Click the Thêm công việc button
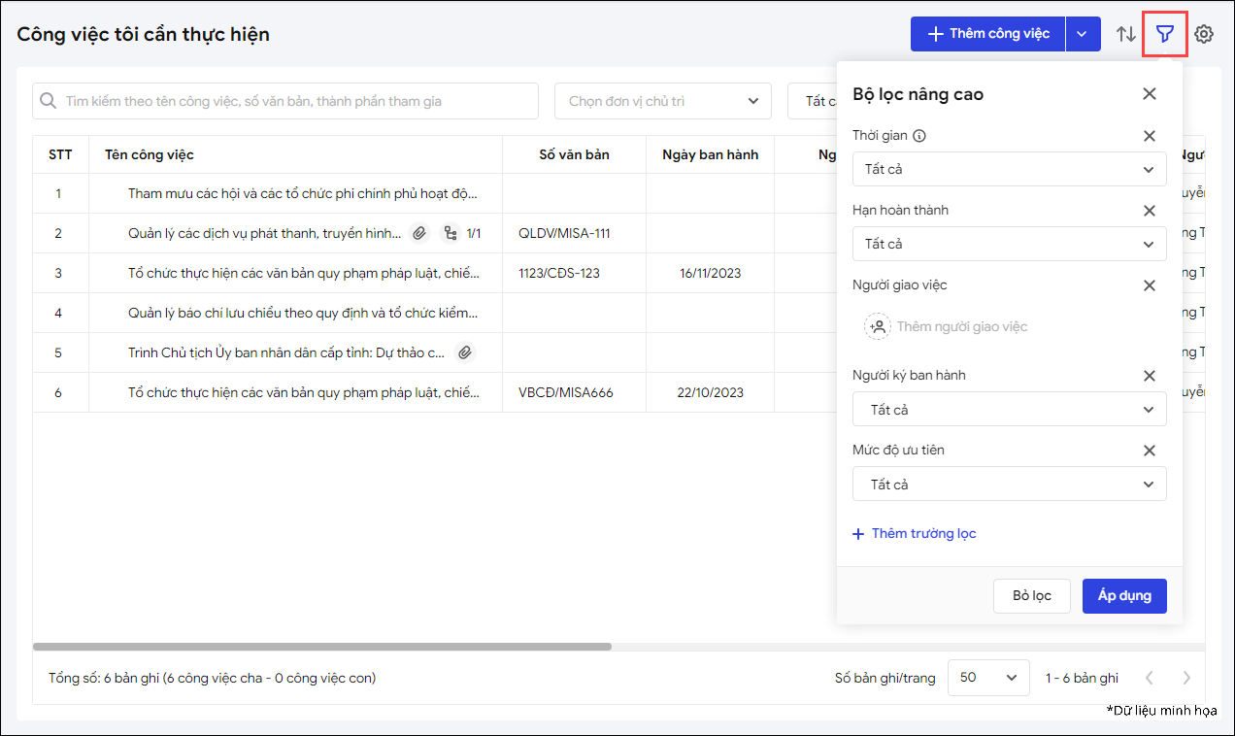 pyautogui.click(x=988, y=34)
